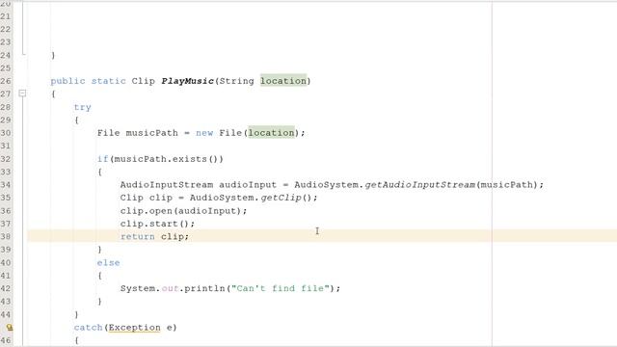Click the else keyword
The image size is (617, 347).
tap(108, 263)
